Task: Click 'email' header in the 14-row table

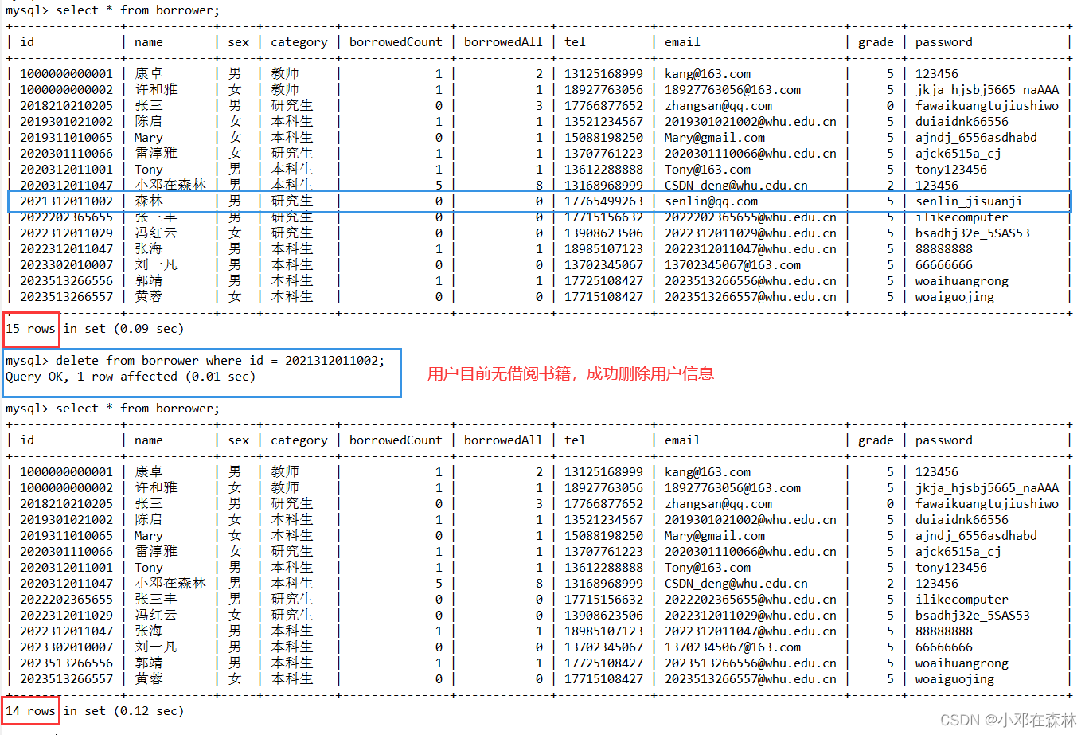Action: pos(682,440)
